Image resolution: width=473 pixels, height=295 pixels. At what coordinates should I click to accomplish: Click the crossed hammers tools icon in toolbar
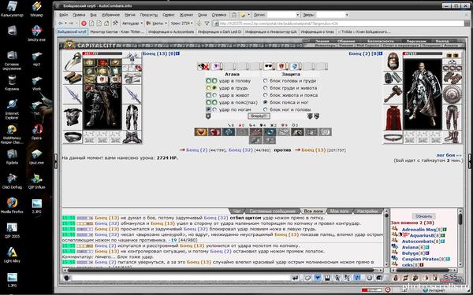tap(115, 23)
